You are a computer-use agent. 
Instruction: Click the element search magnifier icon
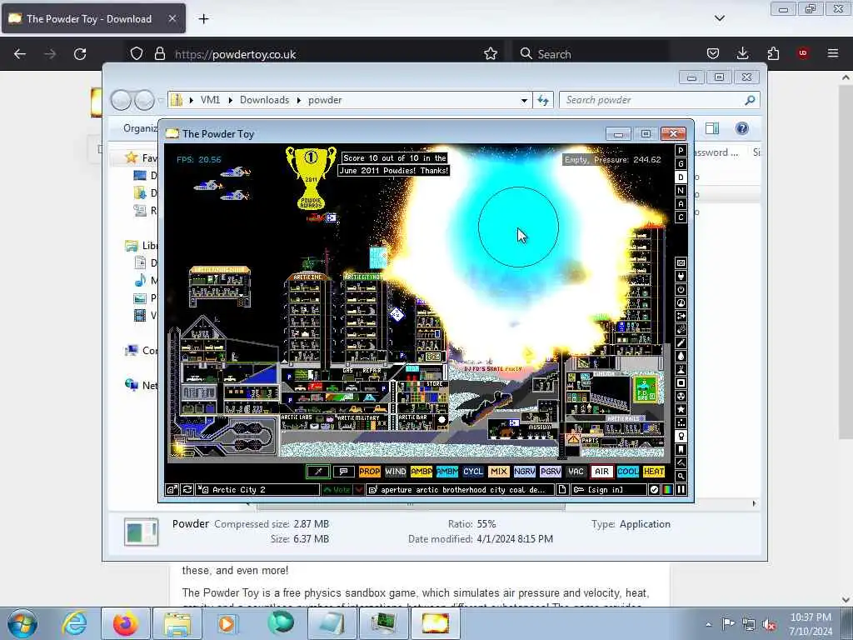[681, 476]
